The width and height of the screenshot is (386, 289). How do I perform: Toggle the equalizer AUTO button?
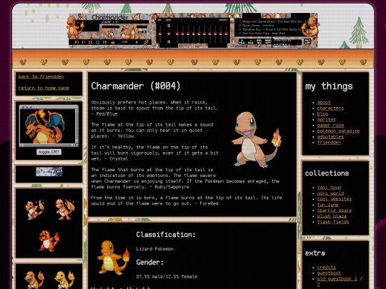pos(169,20)
